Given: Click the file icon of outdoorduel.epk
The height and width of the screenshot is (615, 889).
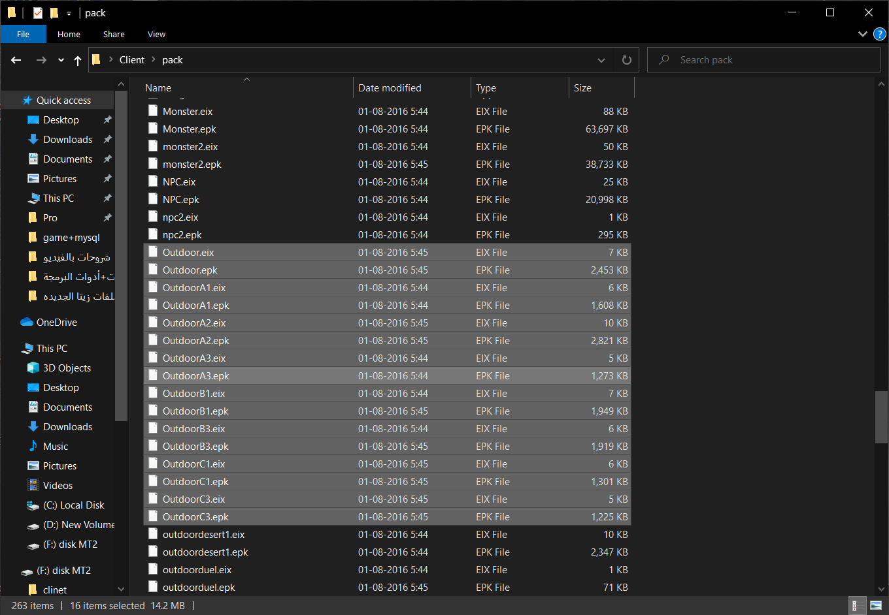Looking at the screenshot, I should (153, 587).
